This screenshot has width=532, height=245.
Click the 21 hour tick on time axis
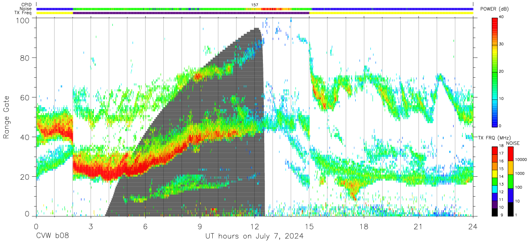(418, 227)
